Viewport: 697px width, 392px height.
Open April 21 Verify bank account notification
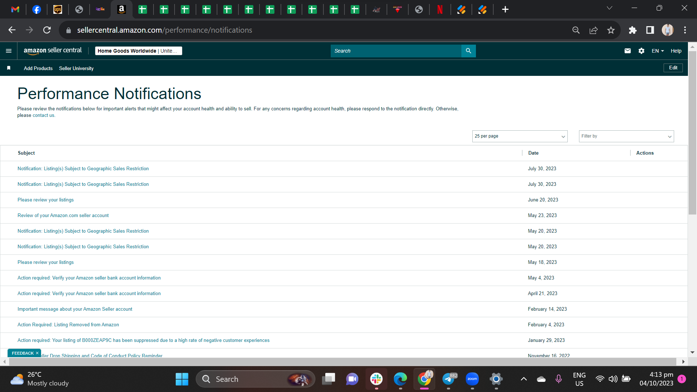click(89, 294)
